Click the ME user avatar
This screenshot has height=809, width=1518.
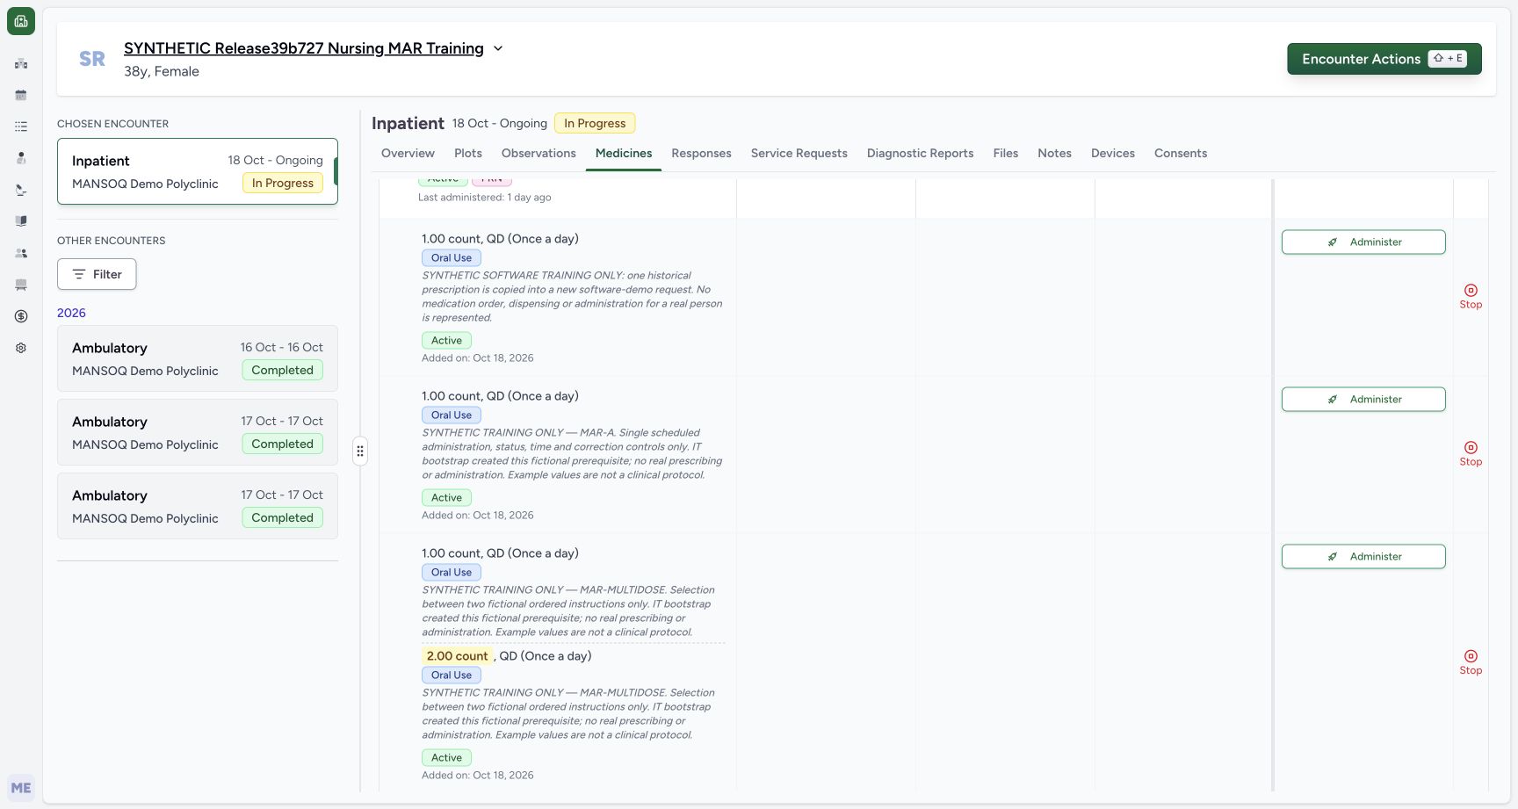(x=21, y=788)
